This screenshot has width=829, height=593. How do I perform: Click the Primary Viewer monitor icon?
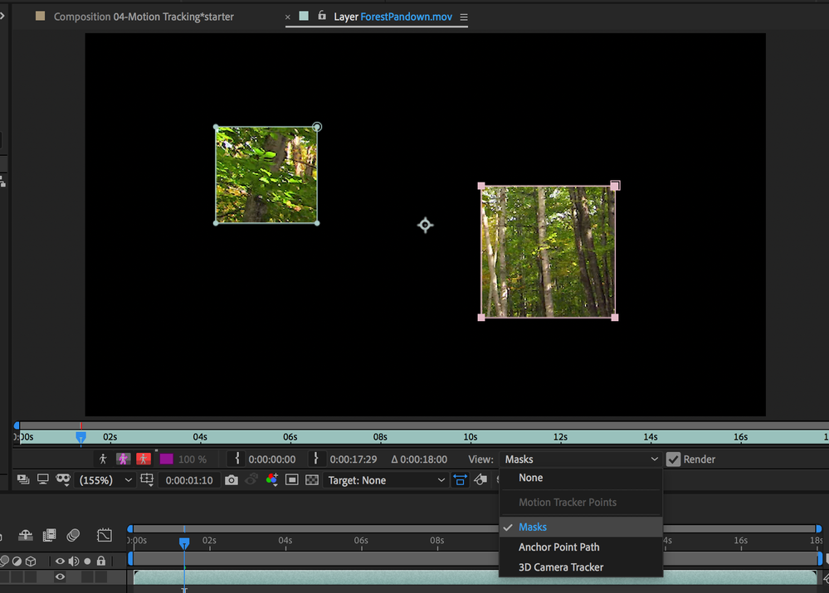click(43, 479)
